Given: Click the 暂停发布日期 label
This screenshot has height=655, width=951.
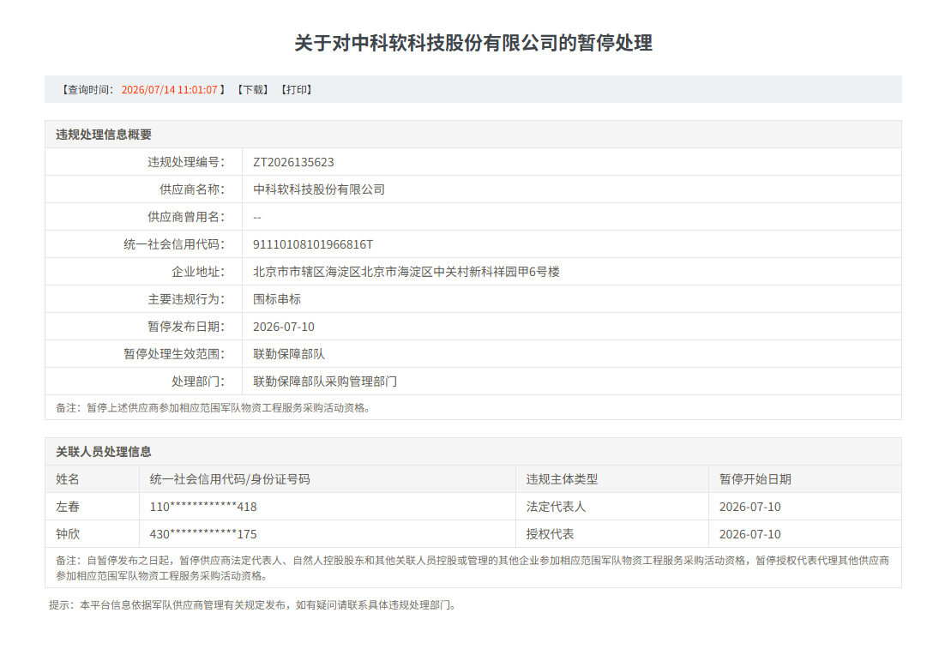Looking at the screenshot, I should tap(185, 327).
